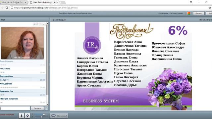Click the conference room title in the header

(75, 13)
